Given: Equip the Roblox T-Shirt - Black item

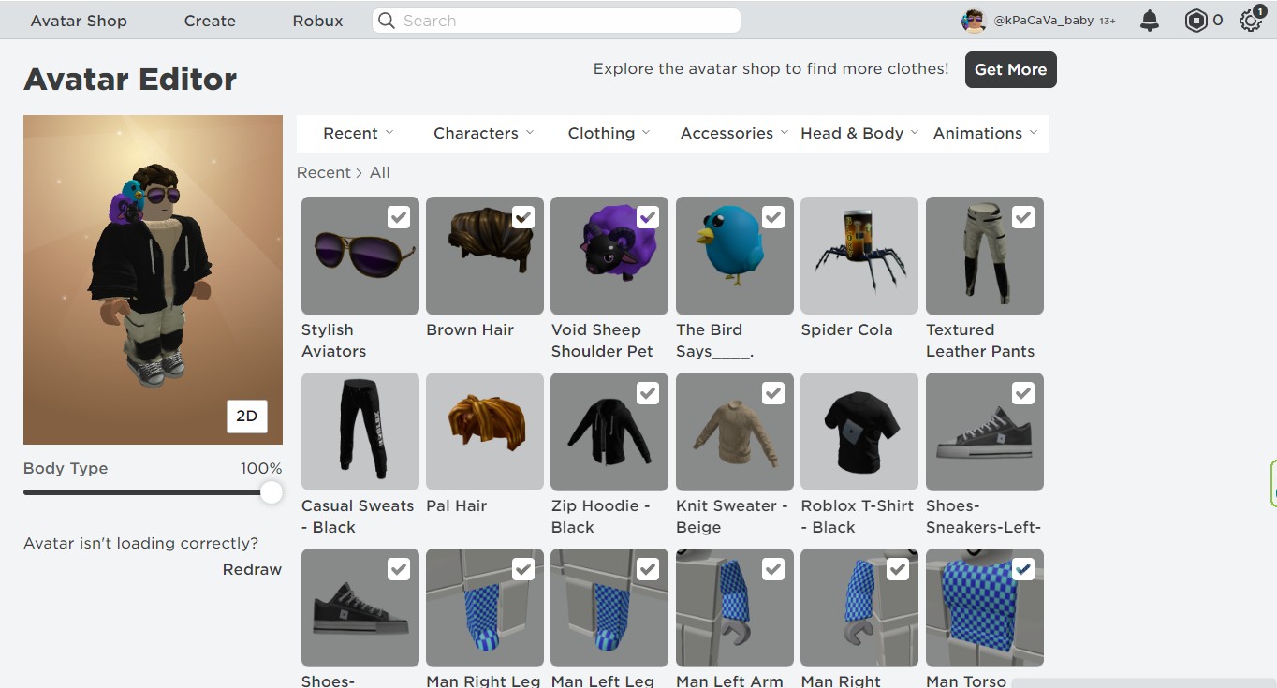Looking at the screenshot, I should pyautogui.click(x=859, y=432).
